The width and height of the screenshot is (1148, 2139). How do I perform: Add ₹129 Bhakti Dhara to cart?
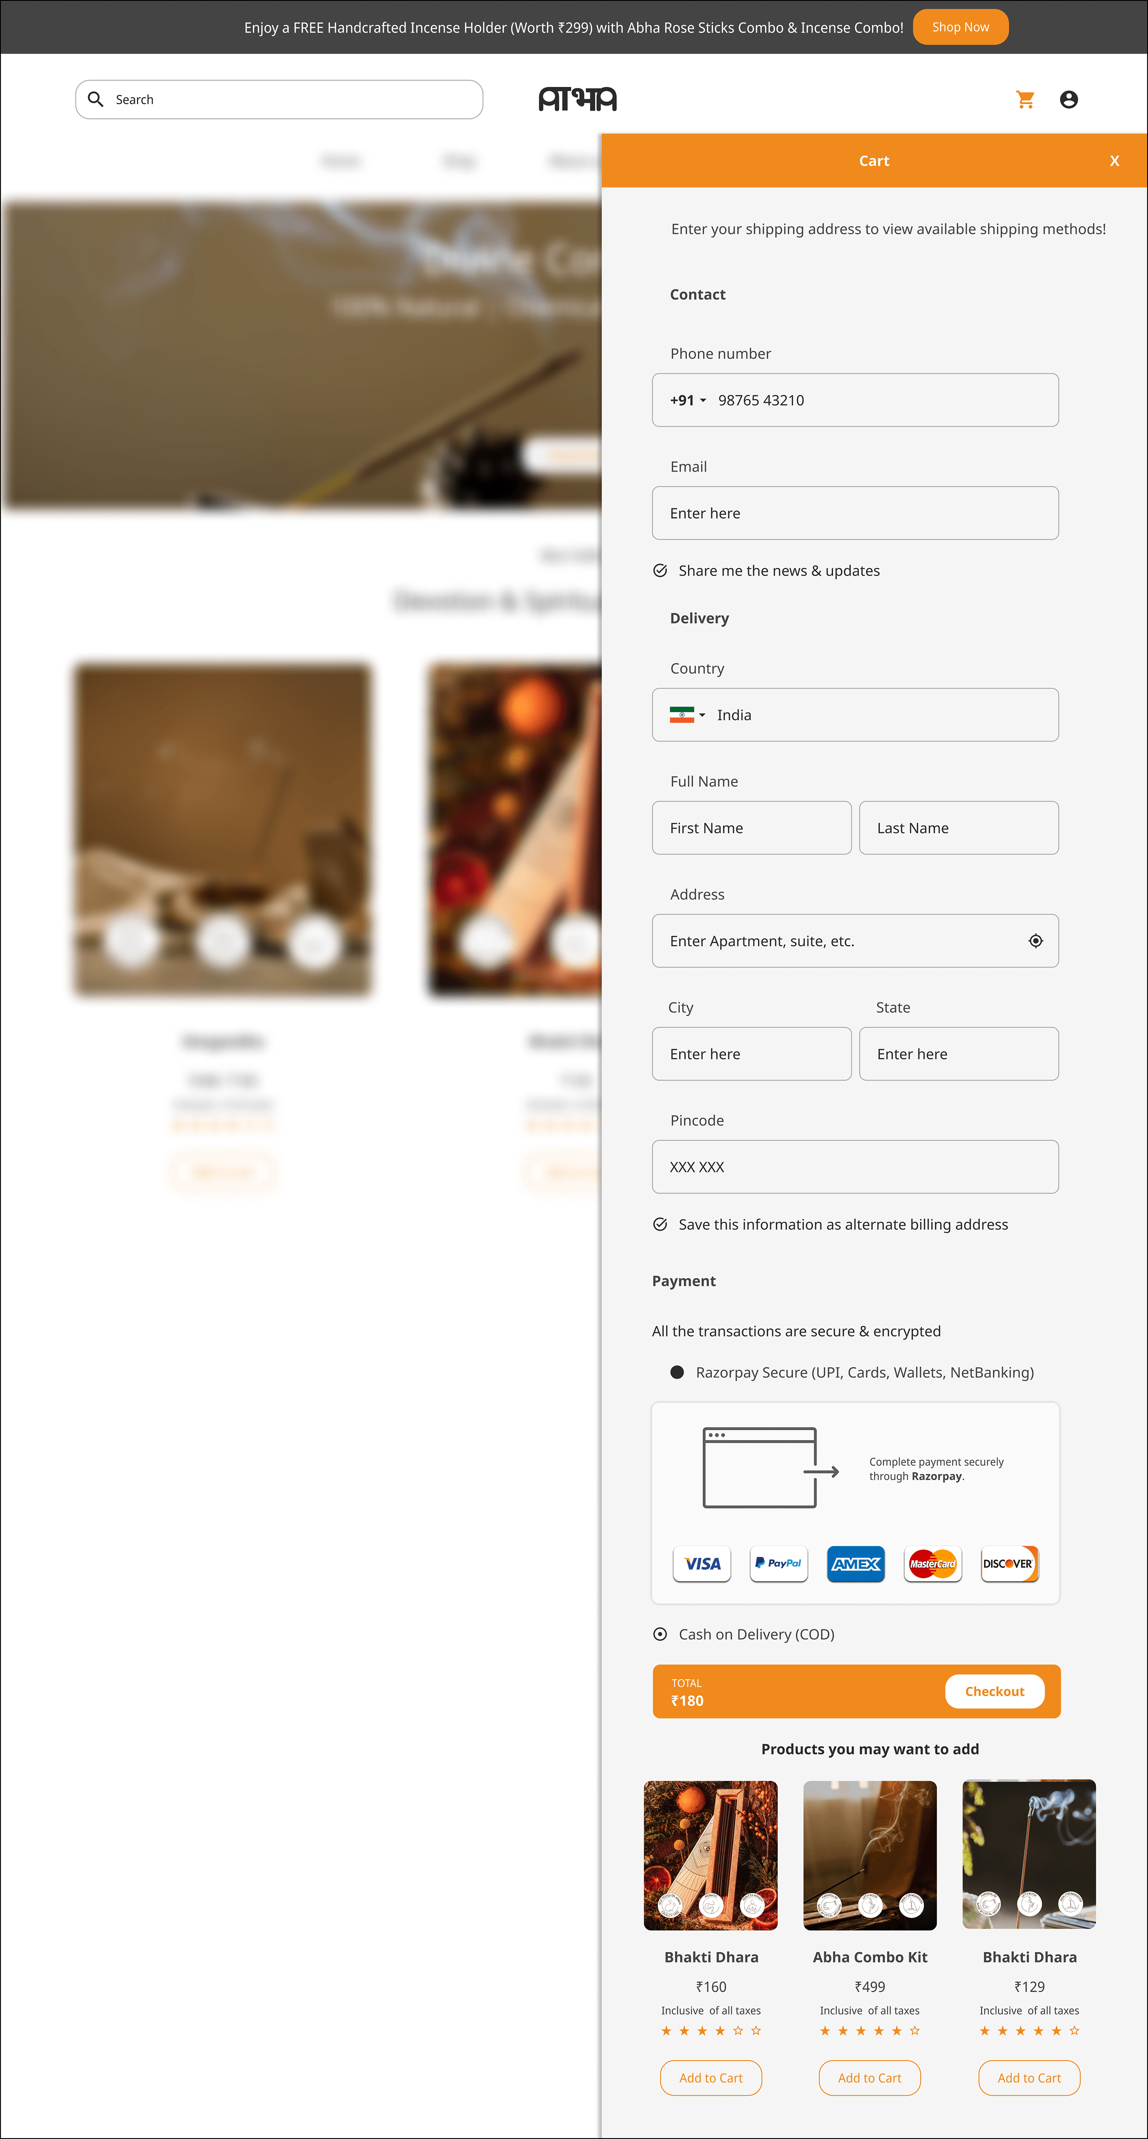click(1029, 2077)
